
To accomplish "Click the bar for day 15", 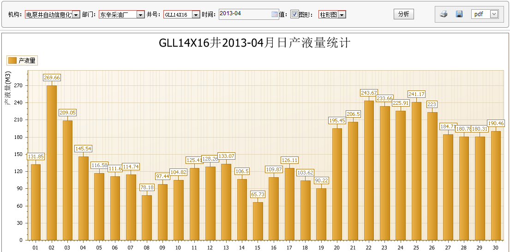I will [258, 221].
